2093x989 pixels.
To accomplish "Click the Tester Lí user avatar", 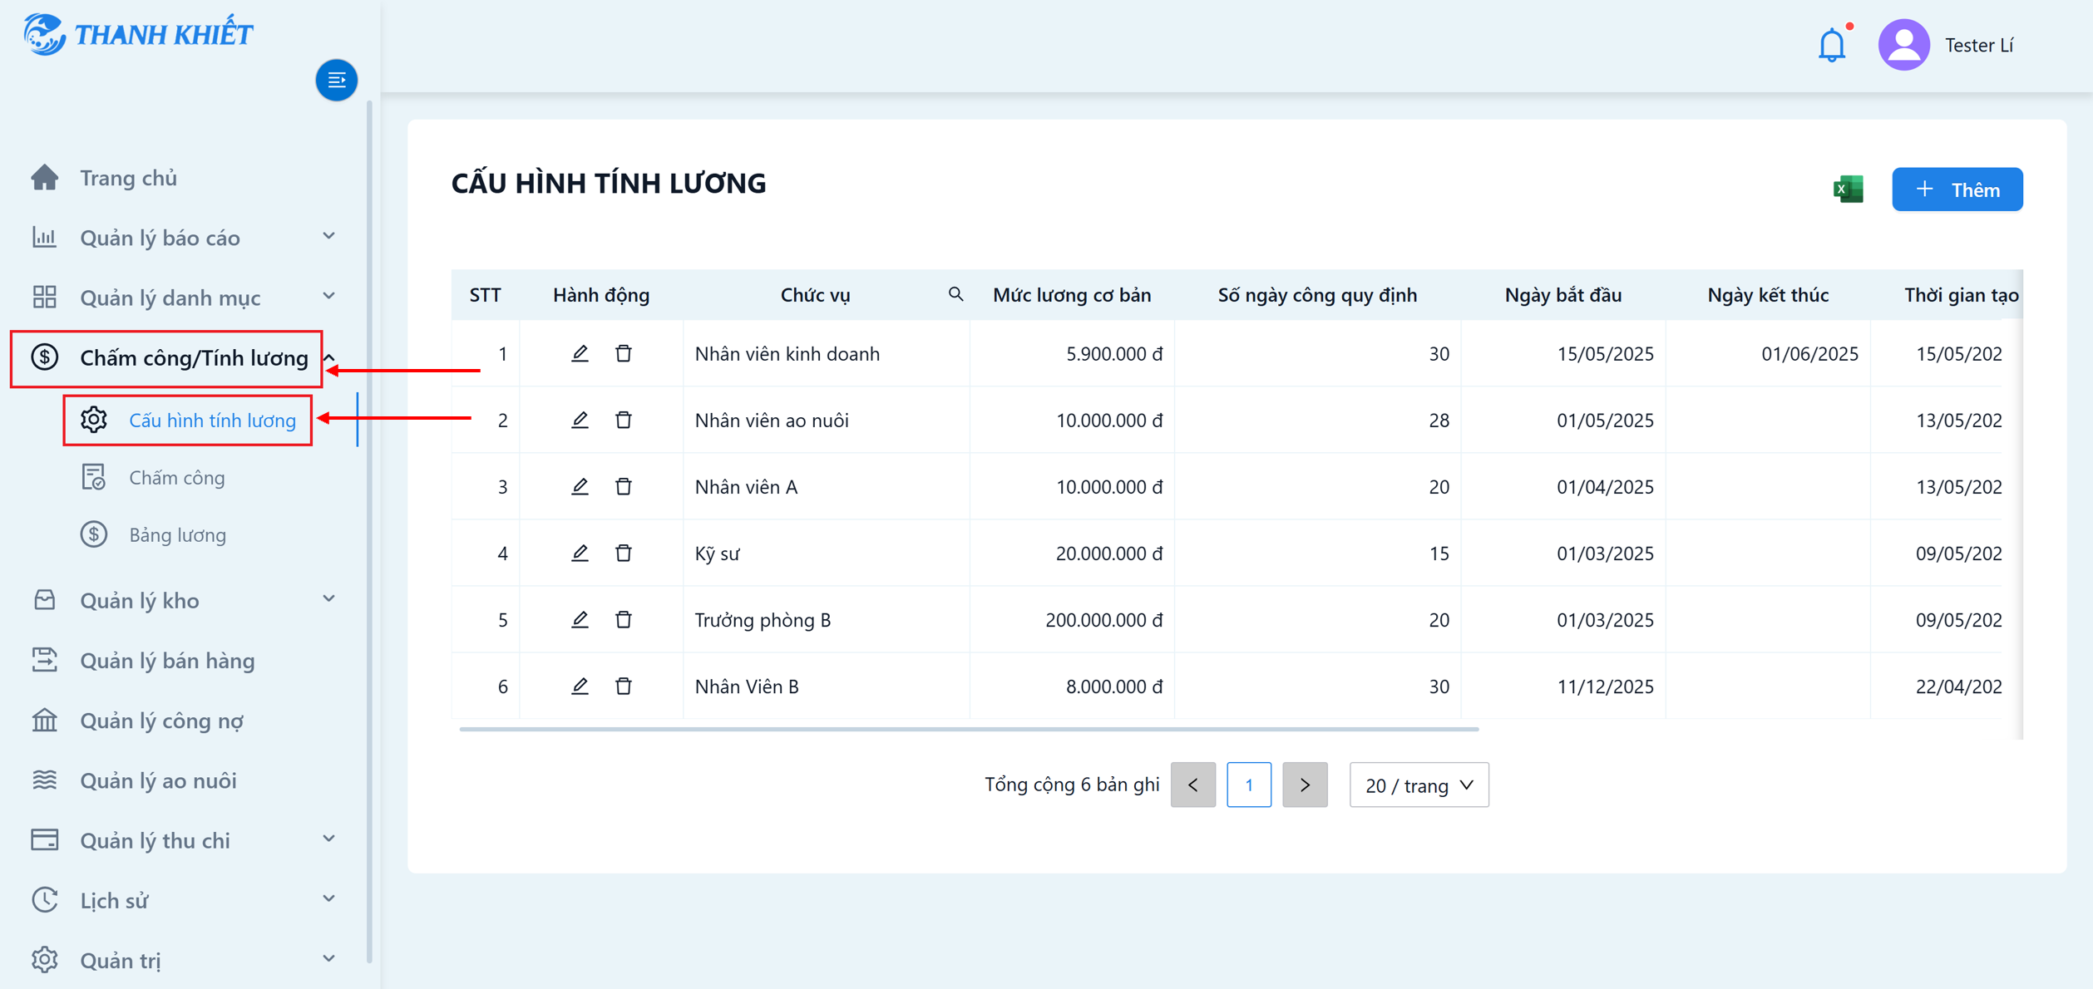I will coord(1903,45).
